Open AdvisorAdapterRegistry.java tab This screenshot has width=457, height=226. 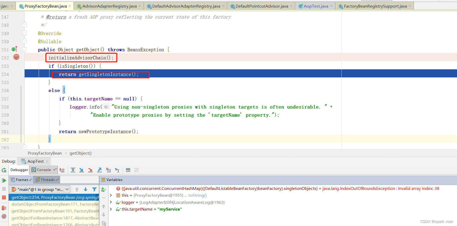coord(109,6)
